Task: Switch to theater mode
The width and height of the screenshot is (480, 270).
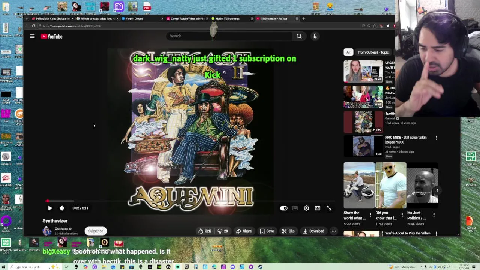Action: 318,208
